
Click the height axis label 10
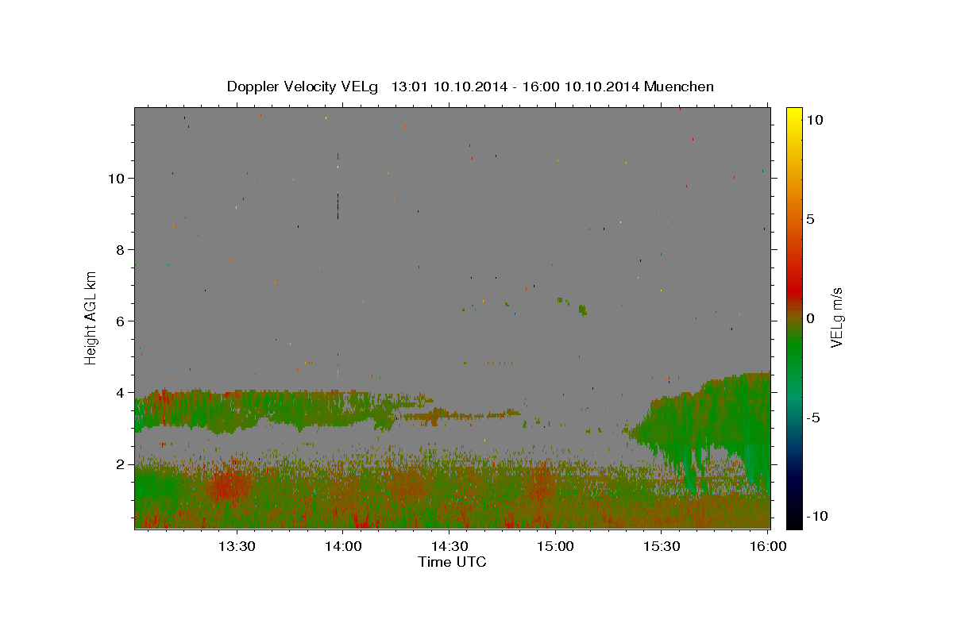click(x=116, y=178)
